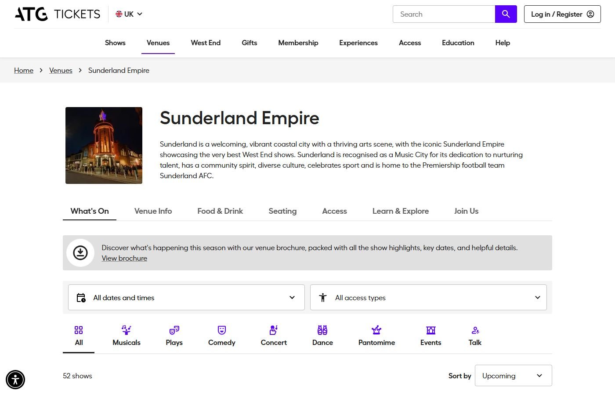The image size is (615, 395).
Task: Select the Concert category icon
Action: pyautogui.click(x=274, y=330)
